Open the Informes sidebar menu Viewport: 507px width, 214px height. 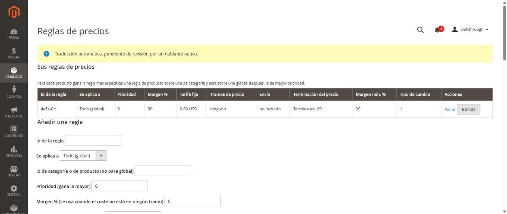tap(14, 151)
